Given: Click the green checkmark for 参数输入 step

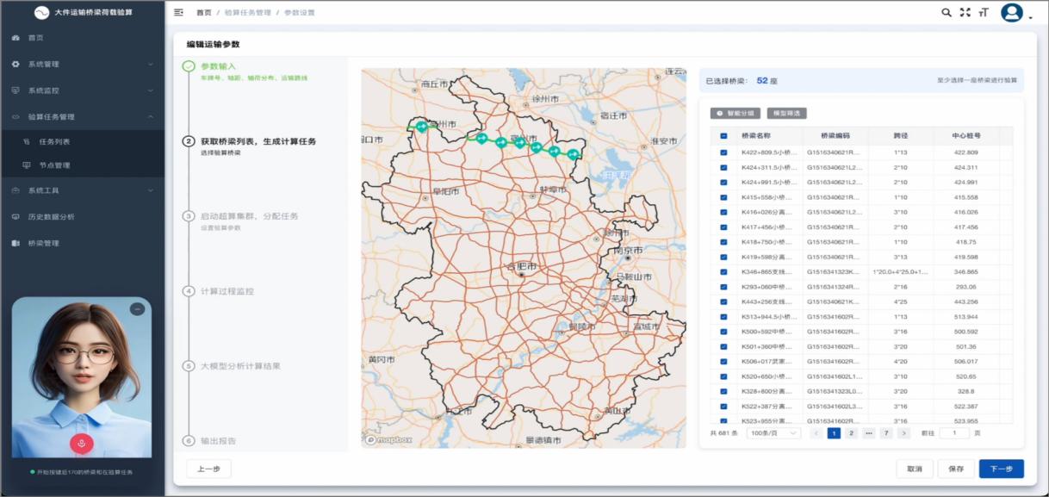Looking at the screenshot, I should pyautogui.click(x=189, y=66).
